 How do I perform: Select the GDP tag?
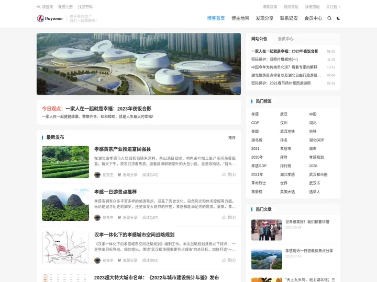pos(255,123)
